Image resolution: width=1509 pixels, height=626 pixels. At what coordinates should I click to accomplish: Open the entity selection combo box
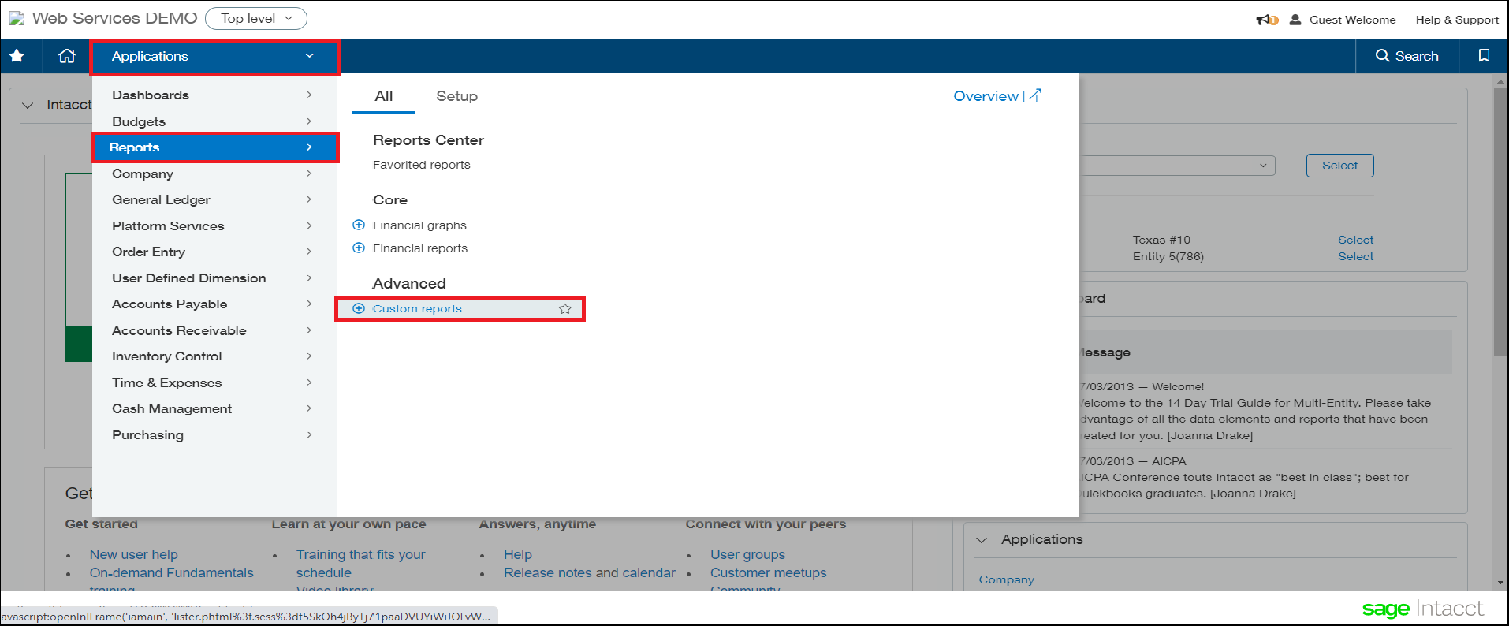1176,166
